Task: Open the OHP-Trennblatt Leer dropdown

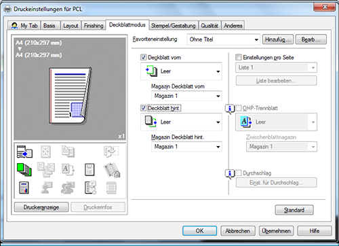Action: click(x=276, y=122)
